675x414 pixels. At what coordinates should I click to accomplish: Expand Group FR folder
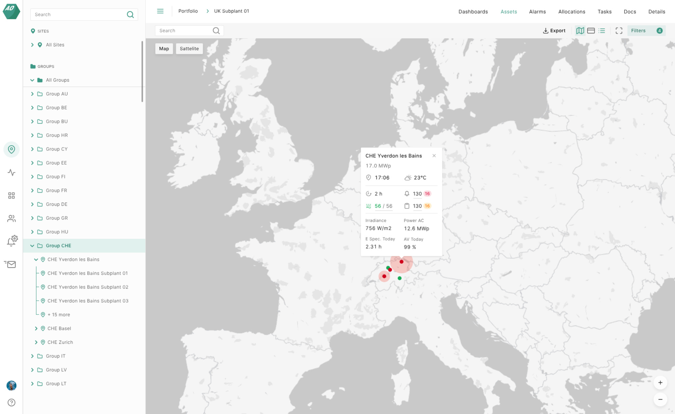(x=32, y=191)
